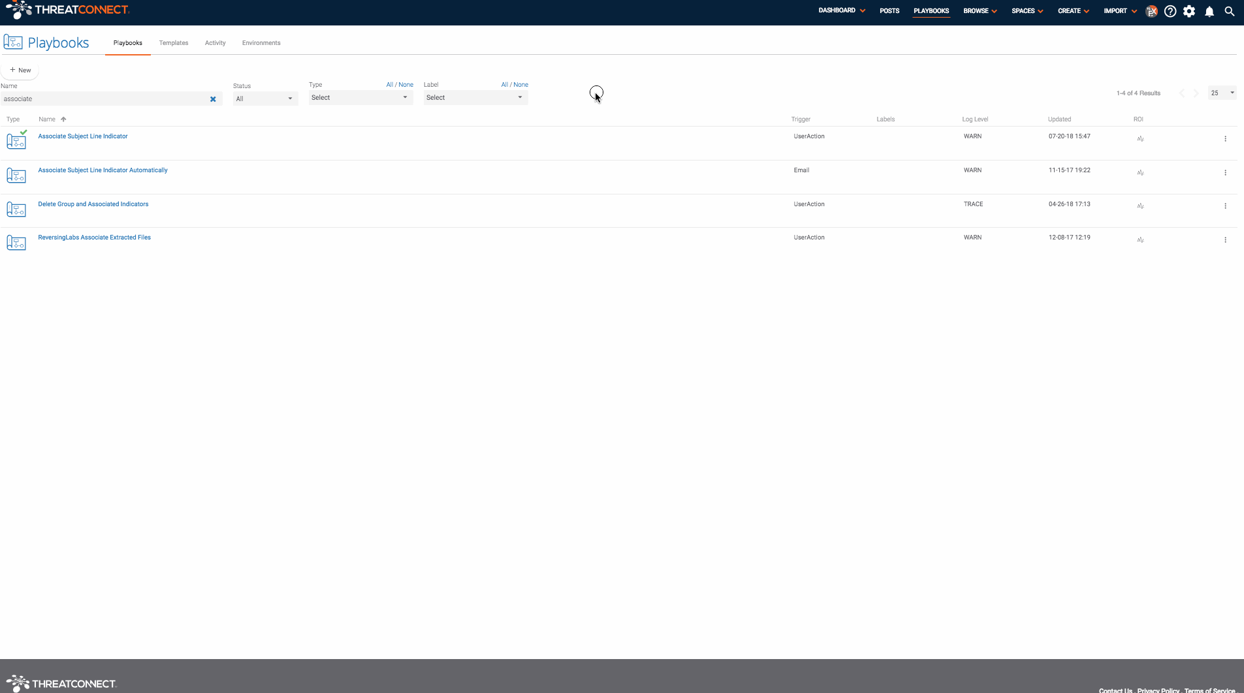The image size is (1244, 693).
Task: Open ROI chart icon for Associate Subject Line Indicator
Action: (x=1140, y=139)
